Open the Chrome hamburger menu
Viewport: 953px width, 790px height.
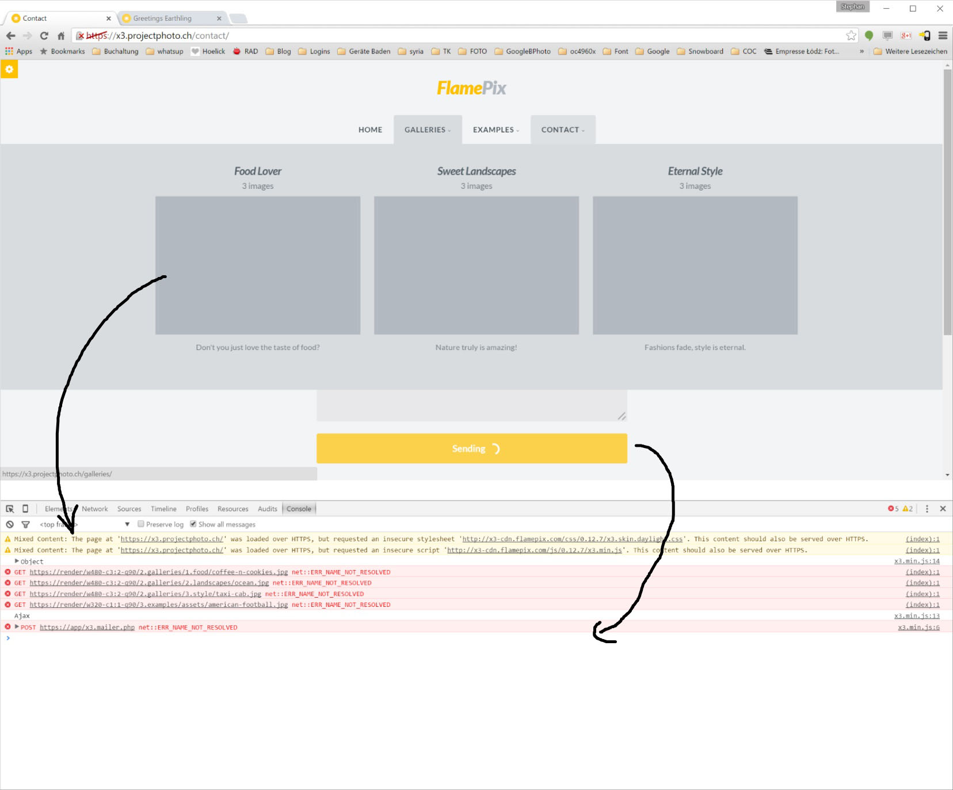click(x=943, y=36)
